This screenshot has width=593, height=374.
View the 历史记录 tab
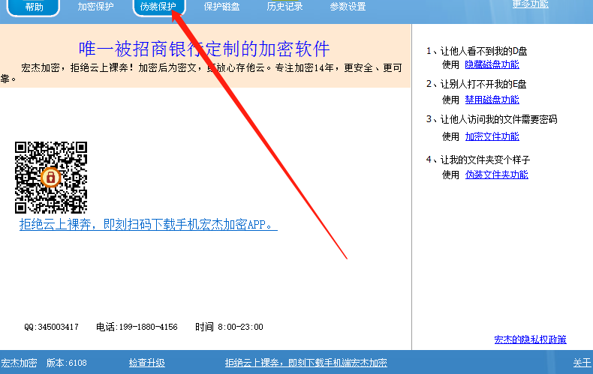pos(284,7)
